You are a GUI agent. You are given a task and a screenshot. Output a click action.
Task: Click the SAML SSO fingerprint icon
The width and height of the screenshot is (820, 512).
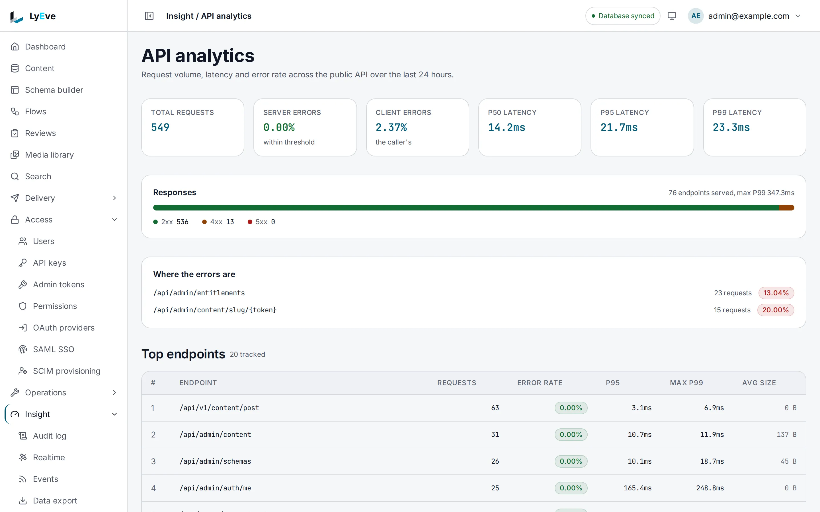(x=23, y=349)
